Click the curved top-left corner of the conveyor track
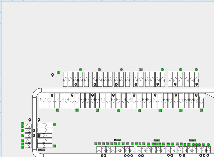This screenshot has width=214, height=157. pyautogui.click(x=36, y=92)
